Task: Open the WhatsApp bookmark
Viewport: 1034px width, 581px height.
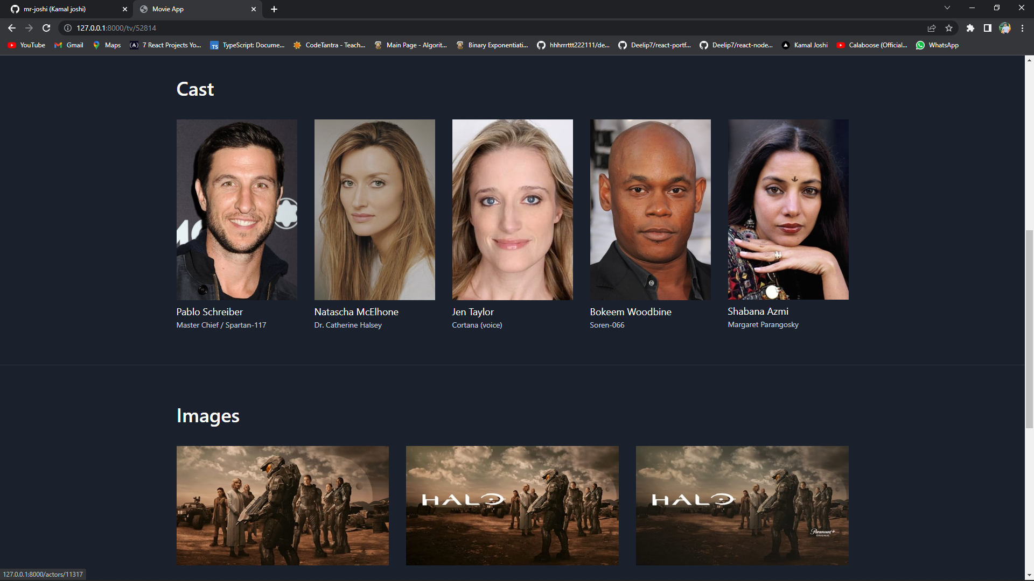Action: 937,45
